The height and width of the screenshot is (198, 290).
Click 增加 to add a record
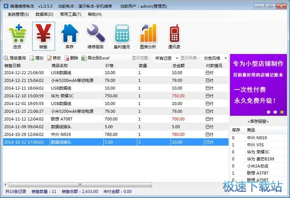coord(36,58)
